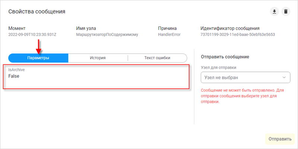Click the 'Свойства сообщения' title
The height and width of the screenshot is (149, 298).
click(x=37, y=12)
